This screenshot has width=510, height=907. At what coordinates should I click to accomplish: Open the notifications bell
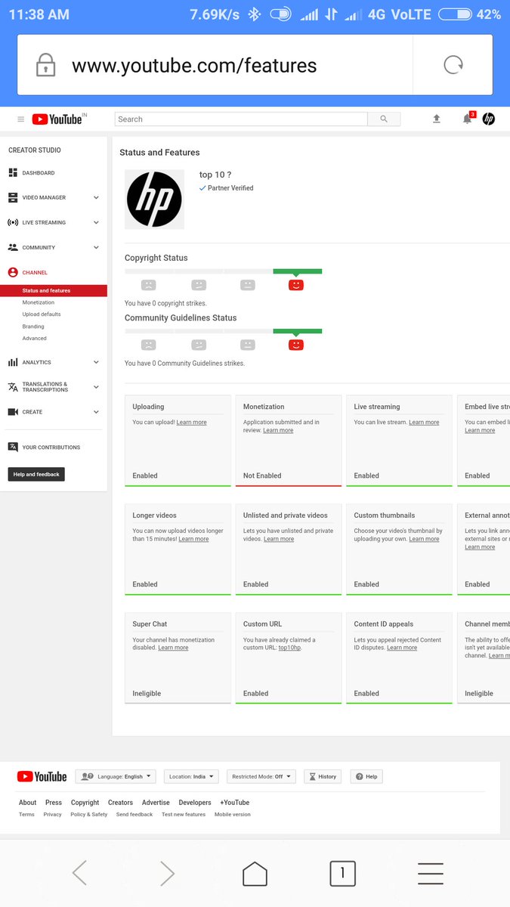click(468, 119)
